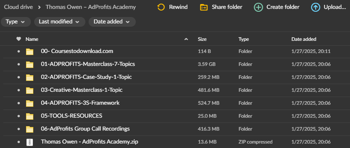
Task: Click the Name sort direction arrow
Action: click(x=186, y=39)
